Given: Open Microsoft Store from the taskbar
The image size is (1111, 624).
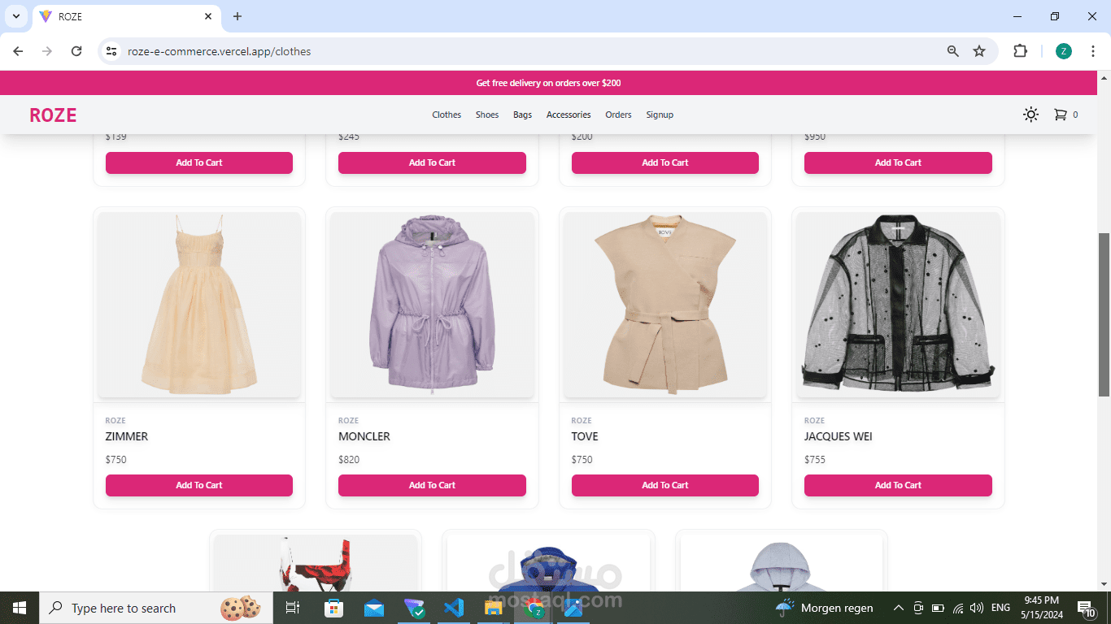Looking at the screenshot, I should pos(333,608).
